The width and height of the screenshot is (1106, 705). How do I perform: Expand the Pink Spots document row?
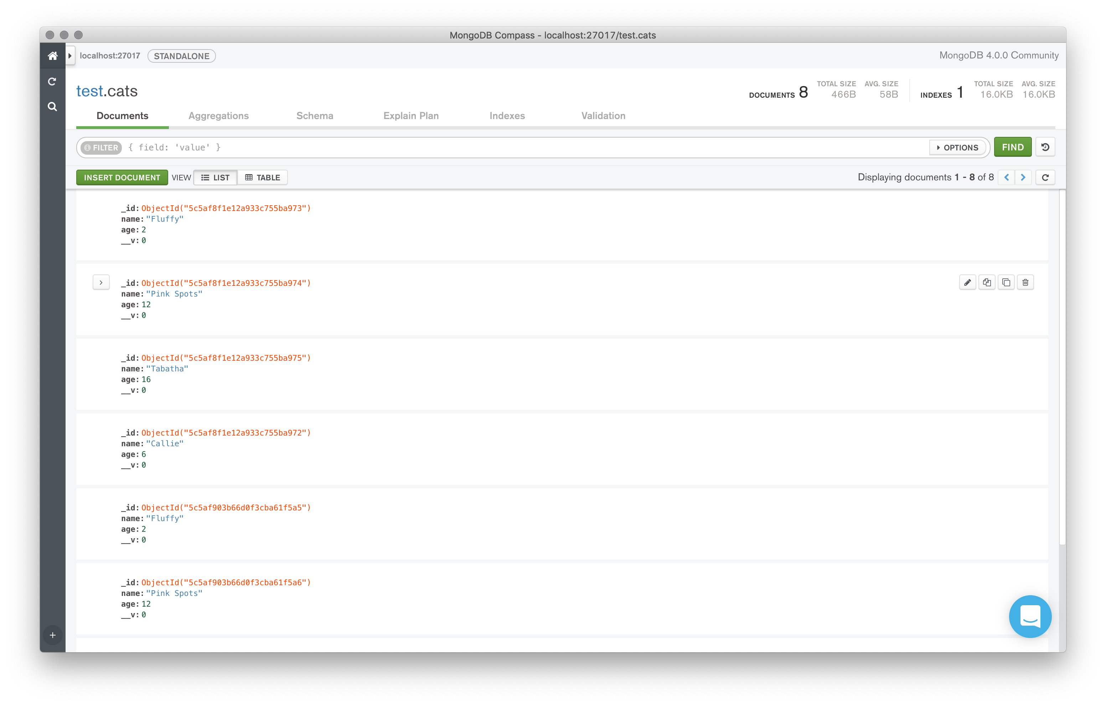(101, 282)
